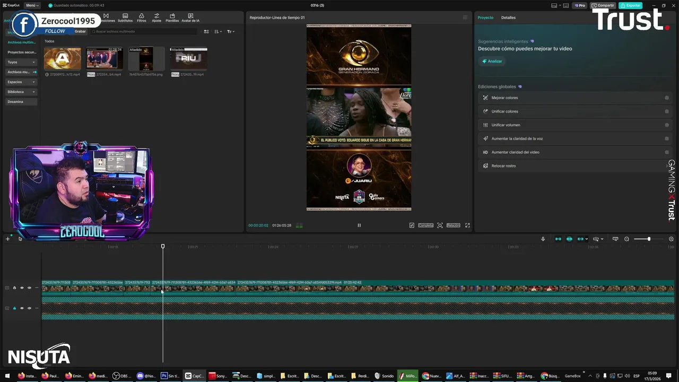Click the Exportar button
Viewport: 679px width, 382px height.
631,5
